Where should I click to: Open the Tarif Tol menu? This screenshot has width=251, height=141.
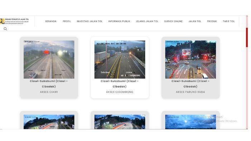point(229,21)
